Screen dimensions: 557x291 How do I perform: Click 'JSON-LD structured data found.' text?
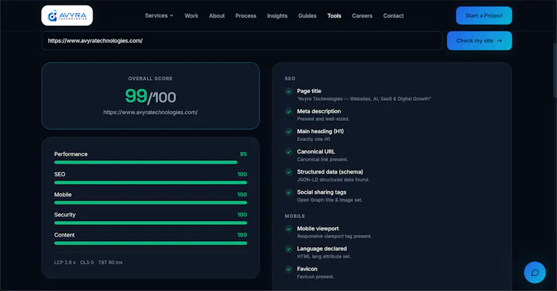point(334,180)
